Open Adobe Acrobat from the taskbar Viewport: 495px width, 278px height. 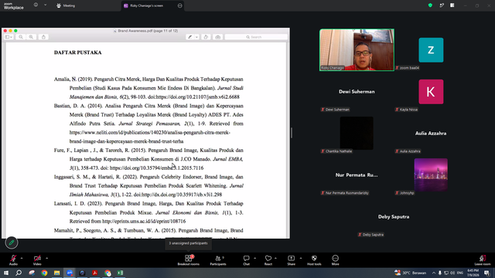point(94,273)
